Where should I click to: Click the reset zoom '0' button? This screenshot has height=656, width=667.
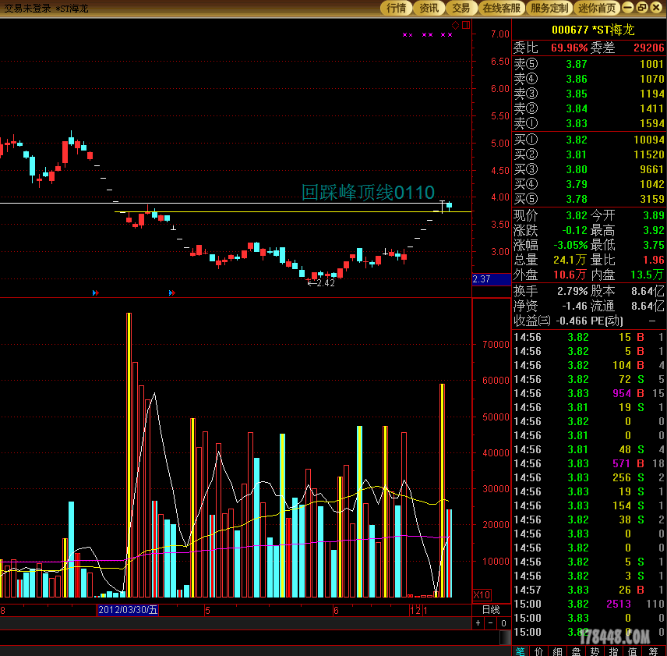click(502, 623)
